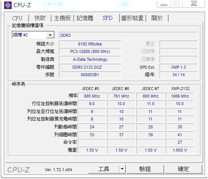Select the 8192 MBytes module size value
Screen dimensions: 208x179
(x=90, y=44)
